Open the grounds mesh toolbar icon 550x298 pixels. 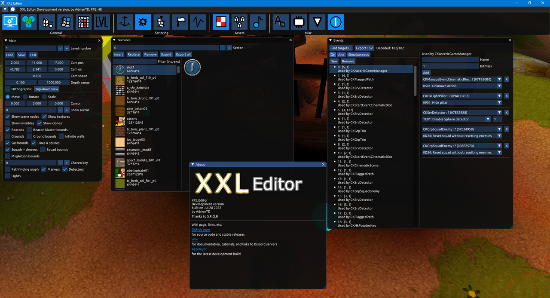(65, 22)
